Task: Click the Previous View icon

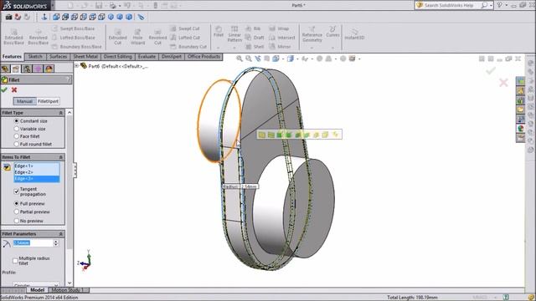Action: pyautogui.click(x=258, y=59)
